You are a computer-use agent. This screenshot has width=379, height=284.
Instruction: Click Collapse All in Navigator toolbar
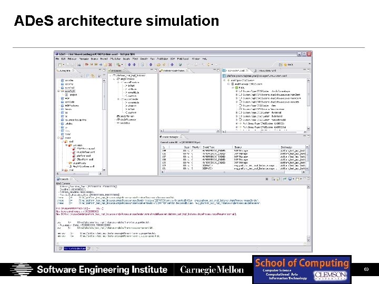88,76
